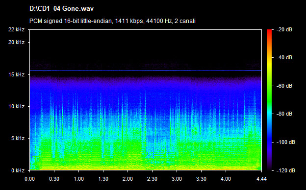The width and height of the screenshot is (306, 190).
Task: Click the 3:30 time marker
Action: [201, 179]
